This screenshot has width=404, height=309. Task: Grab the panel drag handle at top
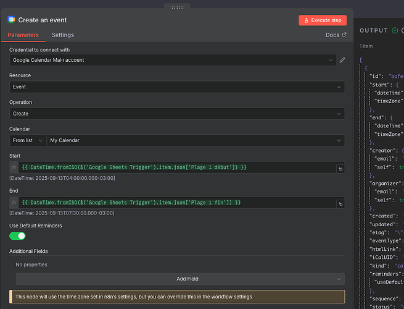177,7
